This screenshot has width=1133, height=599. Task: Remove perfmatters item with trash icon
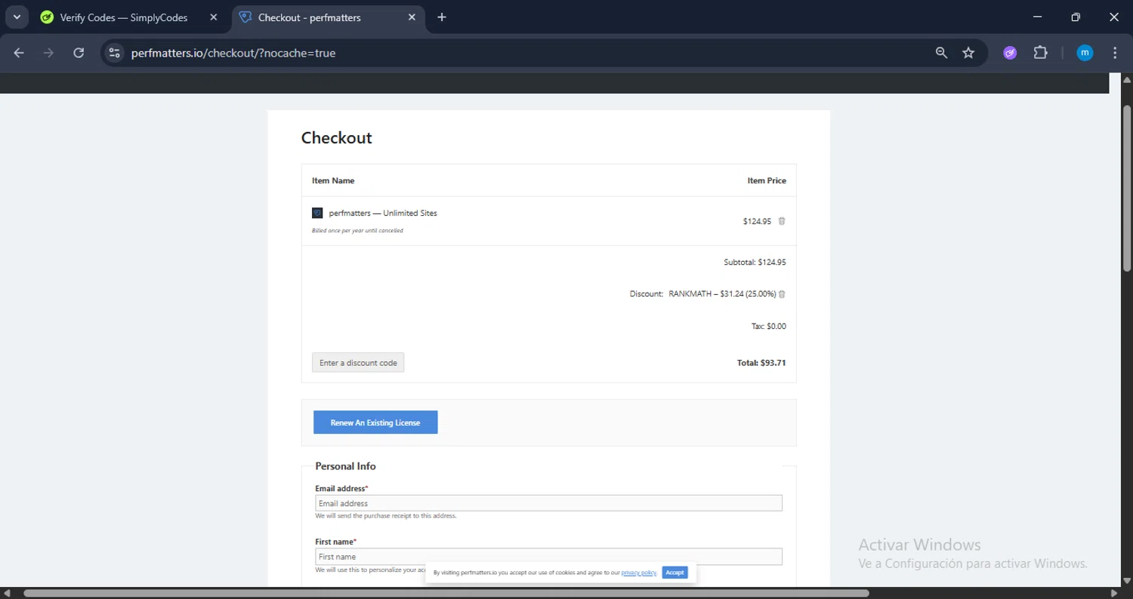tap(782, 221)
